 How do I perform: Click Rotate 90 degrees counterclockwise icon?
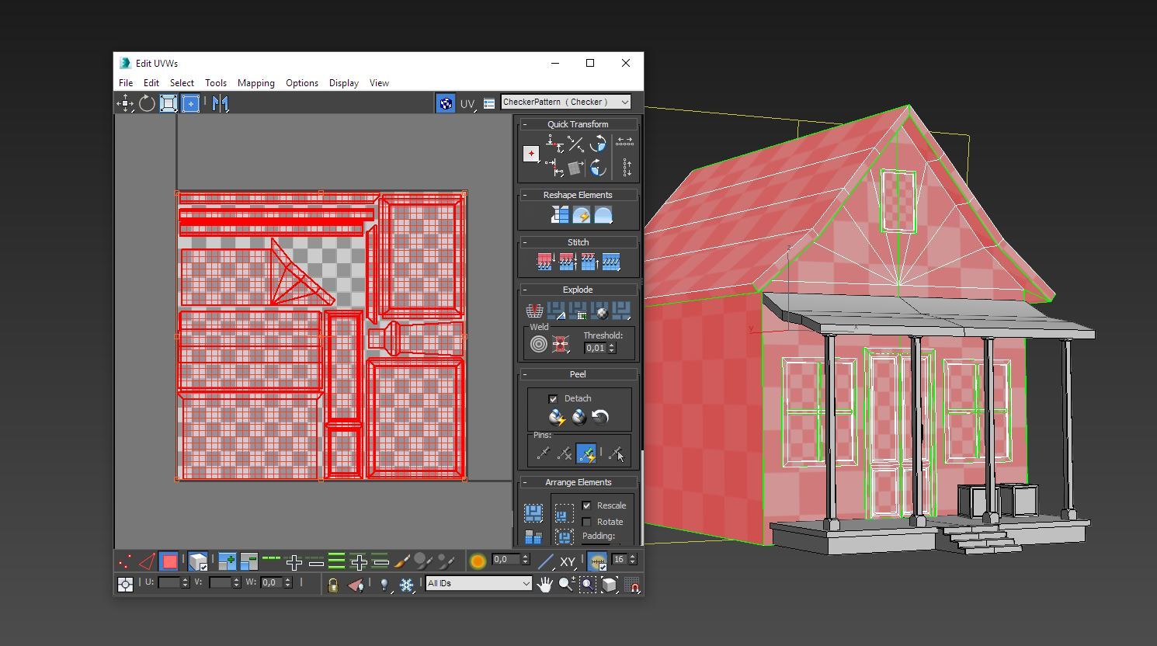pos(597,144)
